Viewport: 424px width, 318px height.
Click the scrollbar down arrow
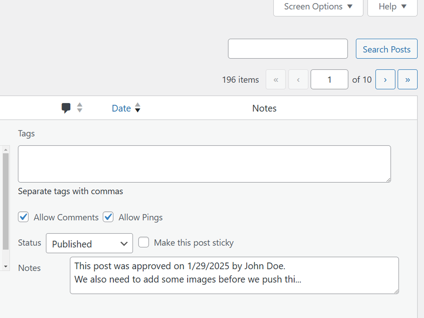coord(5,266)
